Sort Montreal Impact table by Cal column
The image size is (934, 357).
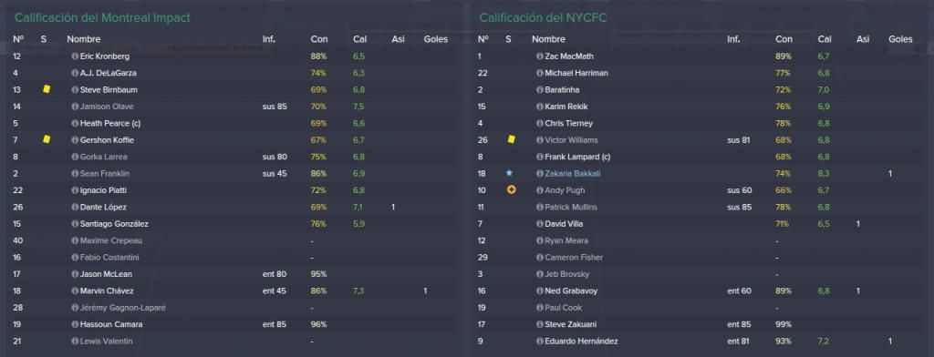point(359,39)
